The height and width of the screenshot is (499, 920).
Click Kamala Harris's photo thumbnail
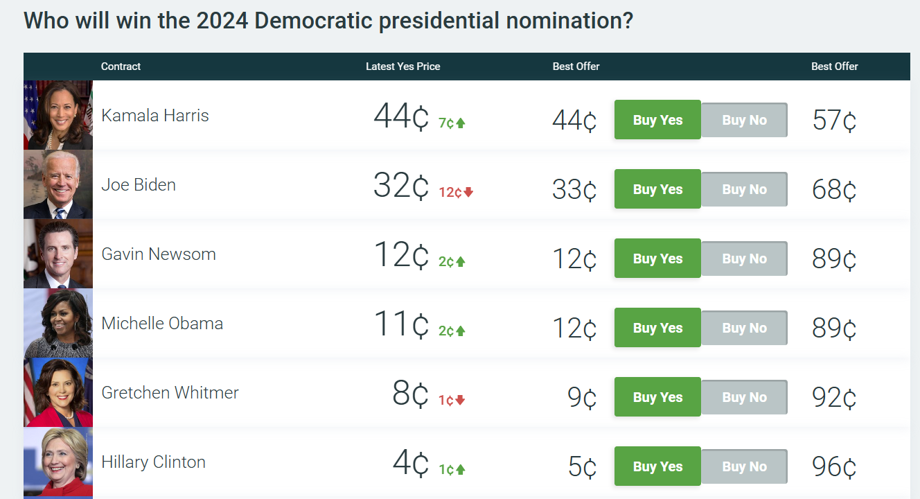[58, 115]
